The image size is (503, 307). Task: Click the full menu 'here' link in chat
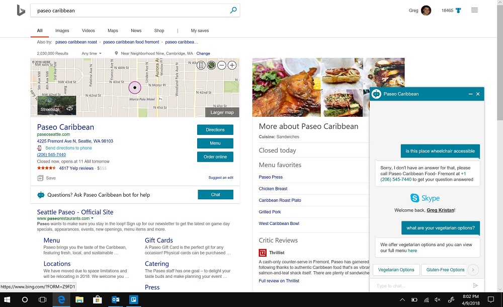point(412,251)
